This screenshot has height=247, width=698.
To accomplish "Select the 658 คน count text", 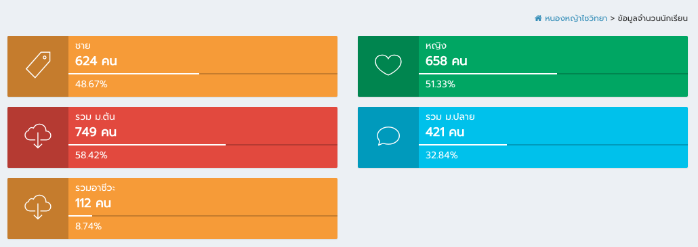I will (x=447, y=62).
